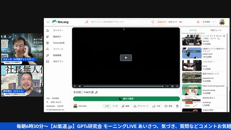Screen dimensions: 231x130
Task: Click the bar-even username text
Action: click(83, 106)
